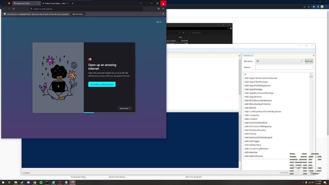This screenshot has height=185, width=329.
Task: Click Skip this step
Action: click(125, 108)
